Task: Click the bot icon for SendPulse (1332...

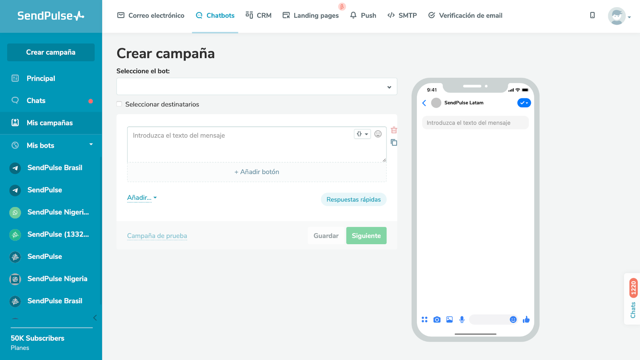Action: (x=15, y=235)
